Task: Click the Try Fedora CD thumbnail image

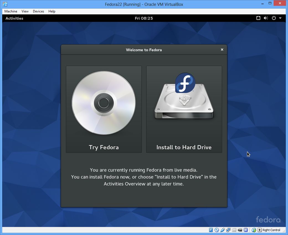Action: click(104, 102)
